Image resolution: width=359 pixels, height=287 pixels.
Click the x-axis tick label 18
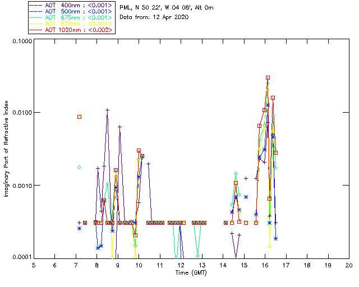307,265
